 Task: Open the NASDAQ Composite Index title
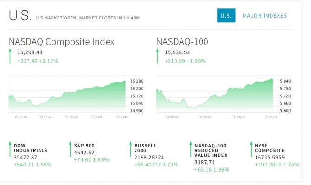(x=61, y=42)
